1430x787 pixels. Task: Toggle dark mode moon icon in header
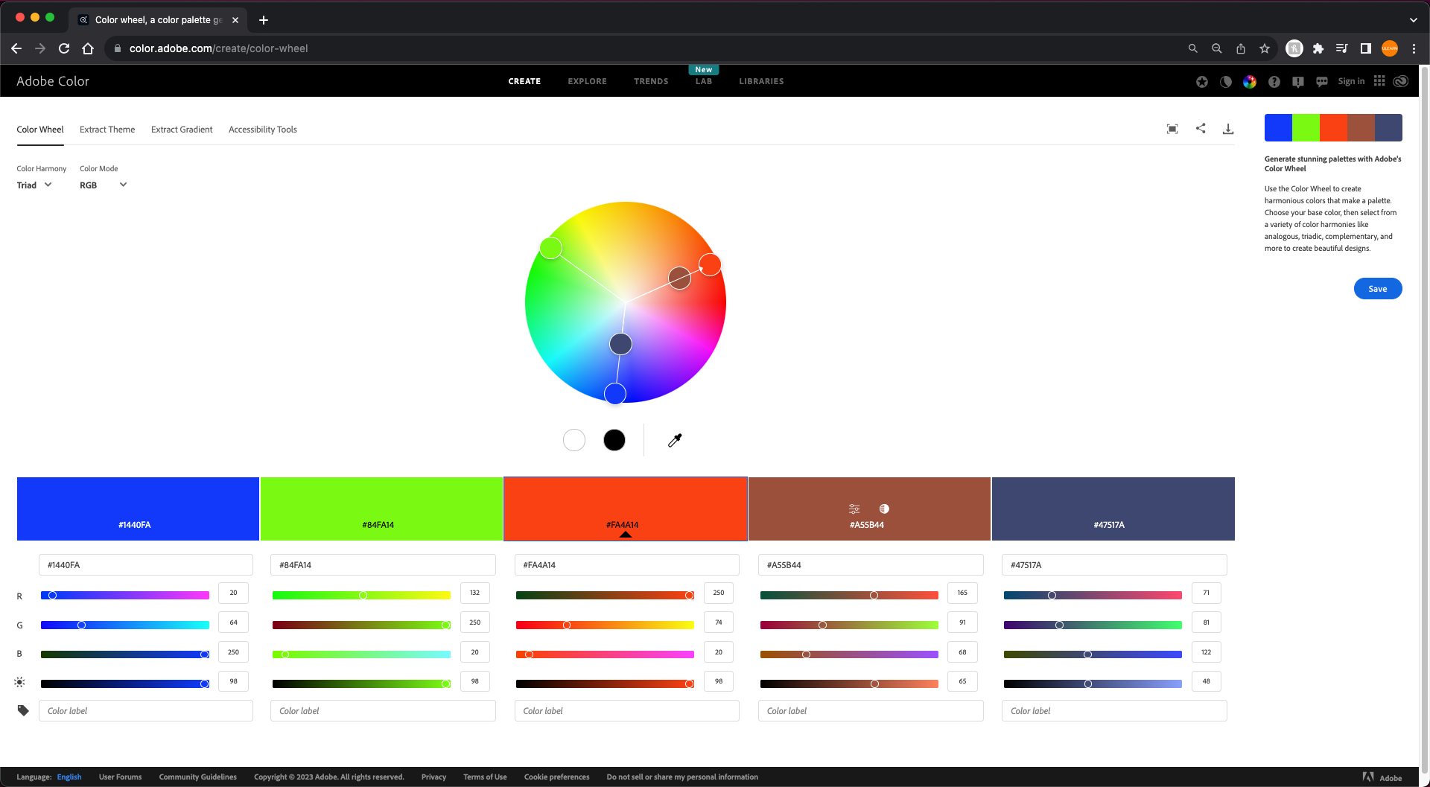[1226, 82]
